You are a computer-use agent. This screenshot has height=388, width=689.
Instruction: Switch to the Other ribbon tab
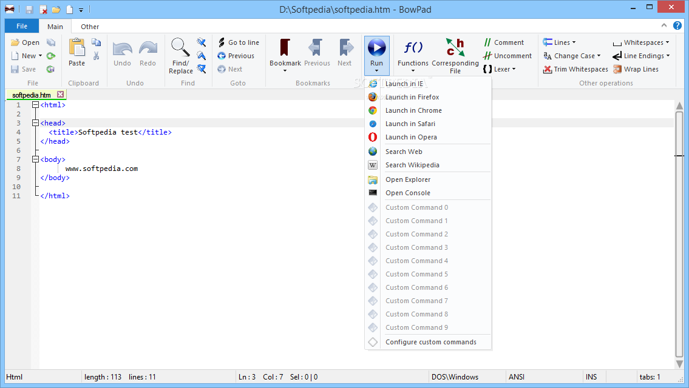tap(90, 27)
